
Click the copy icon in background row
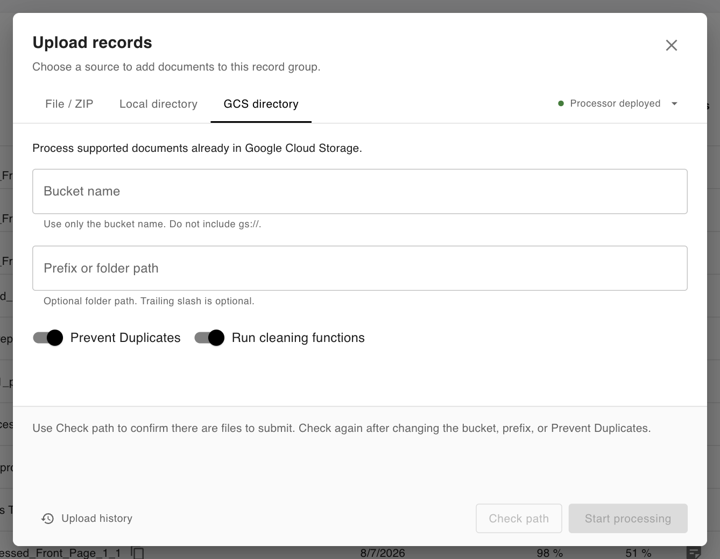tap(138, 553)
